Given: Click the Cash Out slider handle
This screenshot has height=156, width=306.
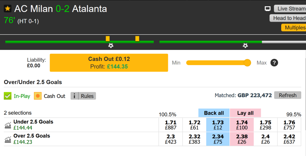Looking at the screenshot, I should pos(247,63).
